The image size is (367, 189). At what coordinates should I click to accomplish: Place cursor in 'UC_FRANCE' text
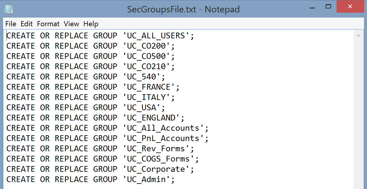coord(148,87)
